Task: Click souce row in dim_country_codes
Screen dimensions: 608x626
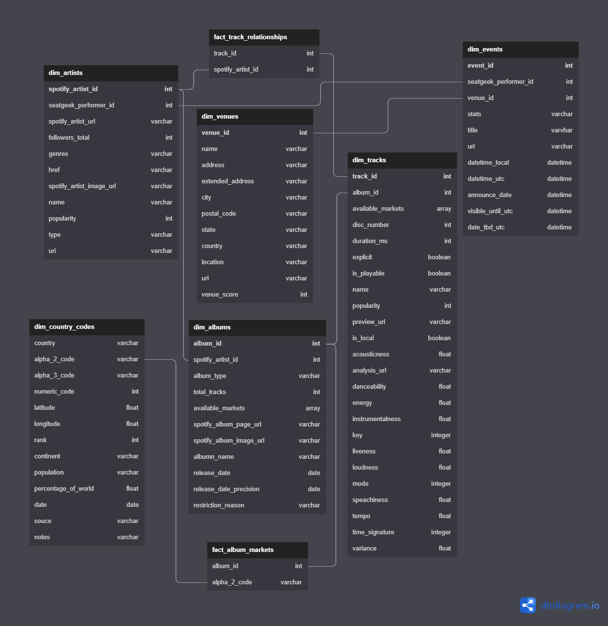Action: pos(87,521)
